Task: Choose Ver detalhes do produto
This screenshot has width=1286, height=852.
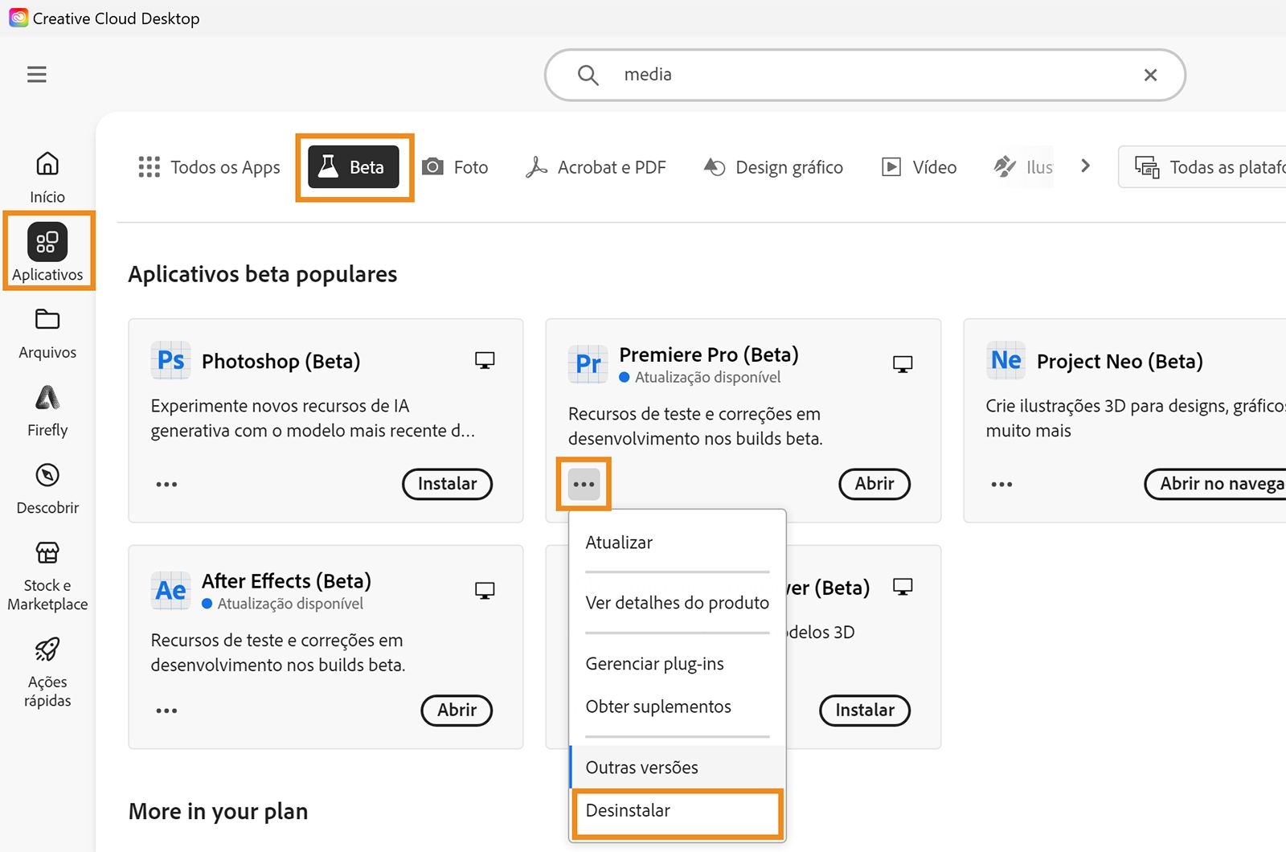Action: tap(678, 603)
